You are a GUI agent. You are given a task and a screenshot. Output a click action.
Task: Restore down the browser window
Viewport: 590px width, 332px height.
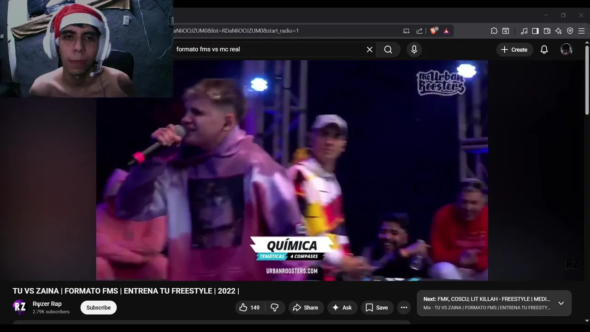click(x=563, y=15)
